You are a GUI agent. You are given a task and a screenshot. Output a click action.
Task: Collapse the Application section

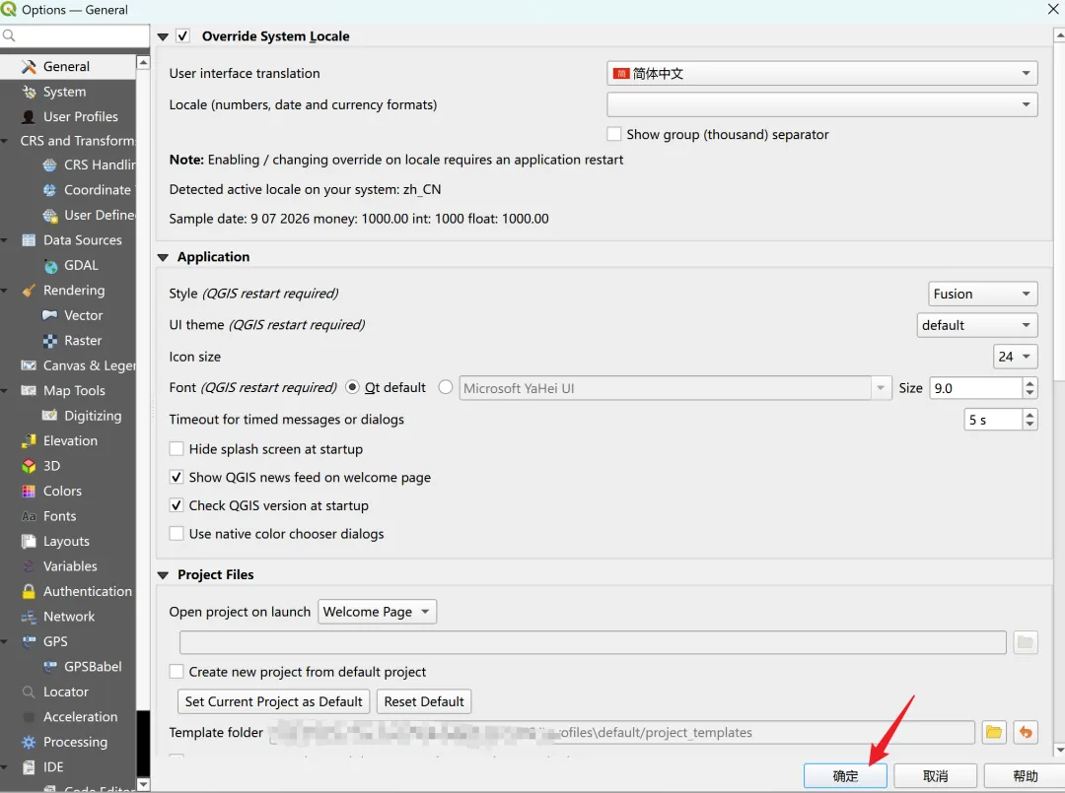click(x=163, y=257)
